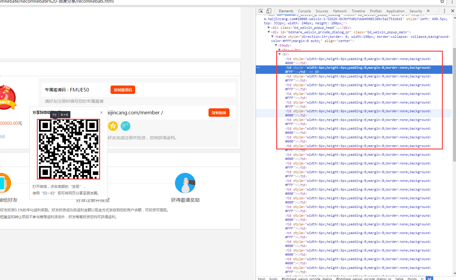The width and height of the screenshot is (456, 280).
Task: Switch to the Application tab
Action: point(395,11)
